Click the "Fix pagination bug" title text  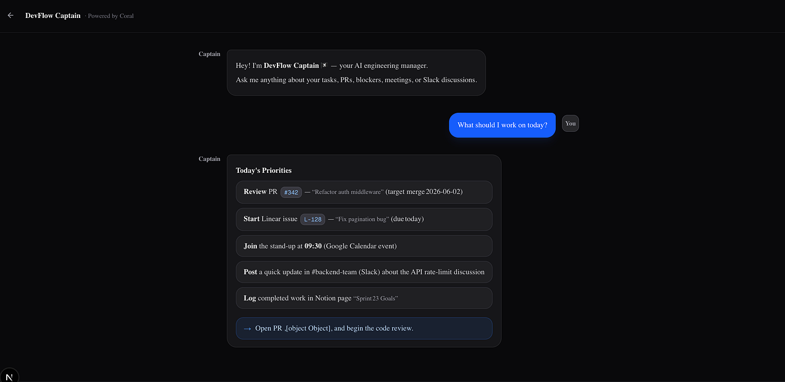[x=362, y=219]
